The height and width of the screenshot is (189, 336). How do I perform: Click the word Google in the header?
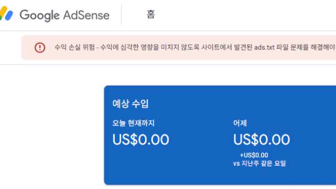point(40,15)
